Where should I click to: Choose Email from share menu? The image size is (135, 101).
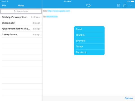(89, 29)
